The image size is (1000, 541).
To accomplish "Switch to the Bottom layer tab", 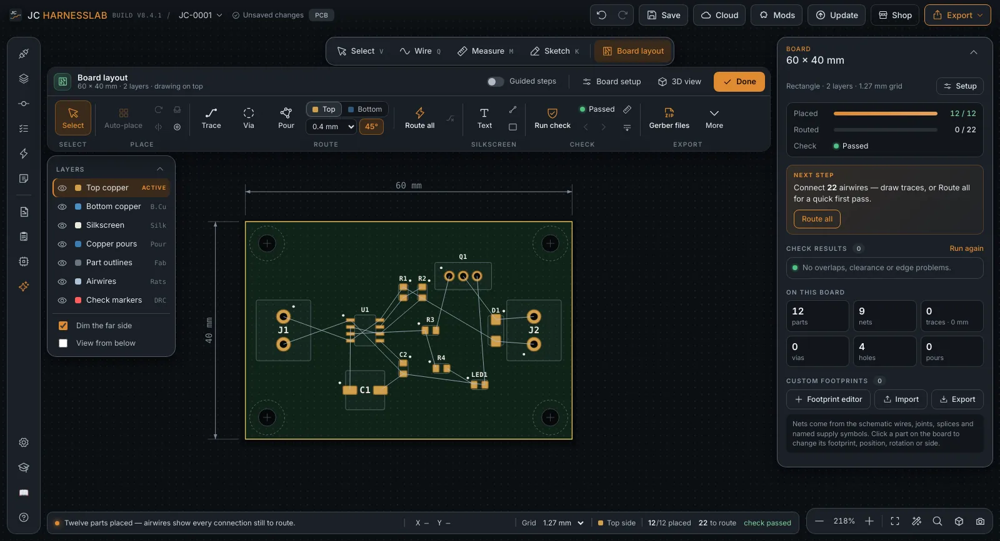I will 364,109.
